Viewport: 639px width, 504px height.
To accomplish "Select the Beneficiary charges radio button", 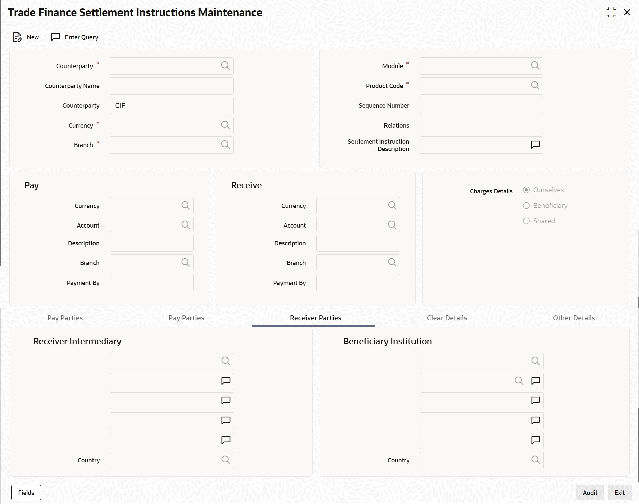I will point(526,206).
